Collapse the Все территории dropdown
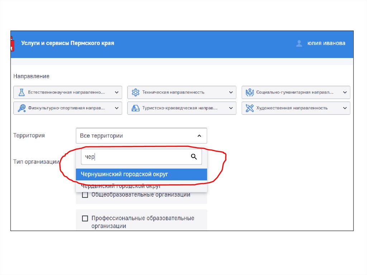Screen dimensions: 367x275 pyautogui.click(x=199, y=136)
